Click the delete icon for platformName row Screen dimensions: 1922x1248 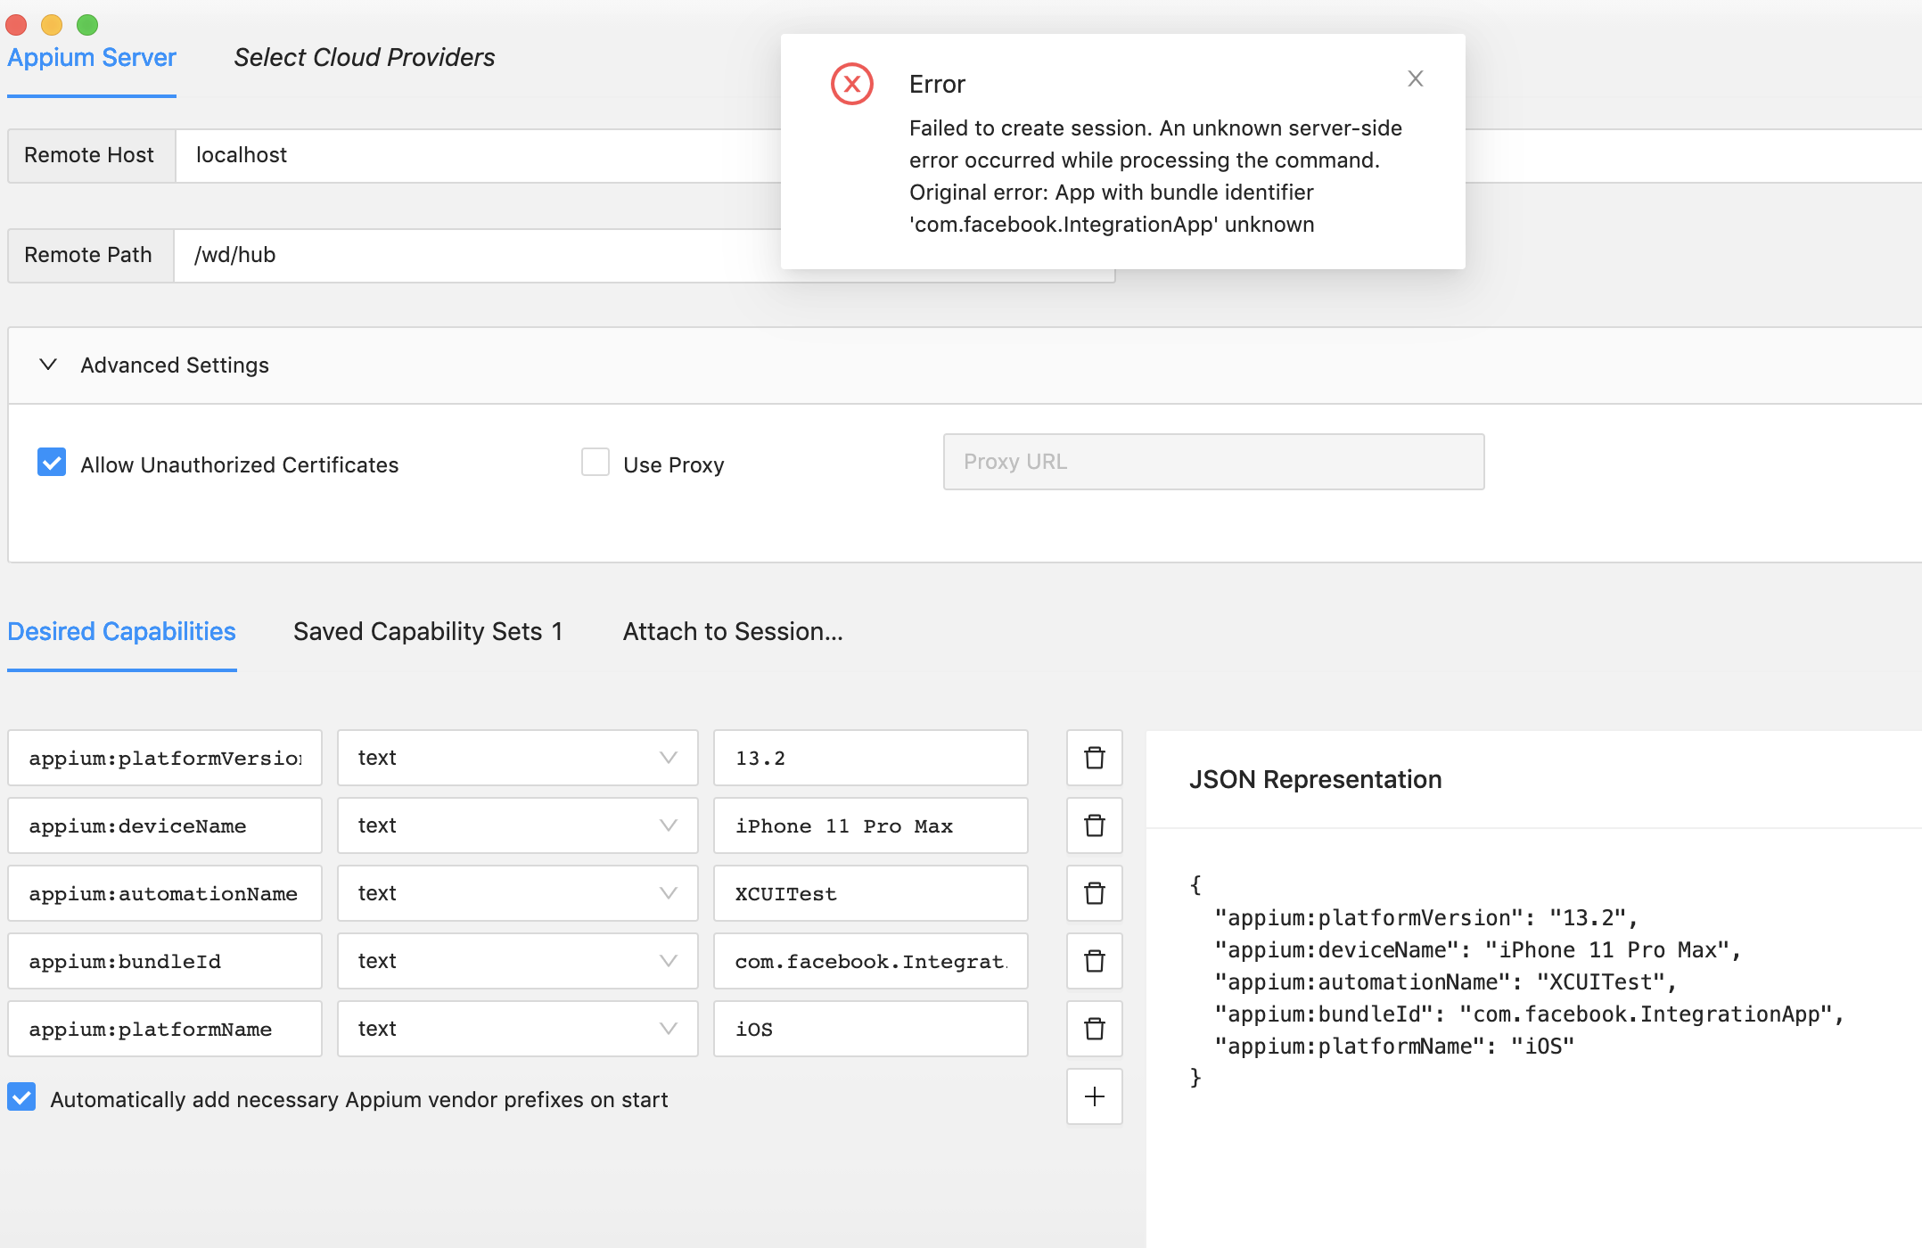click(1094, 1028)
